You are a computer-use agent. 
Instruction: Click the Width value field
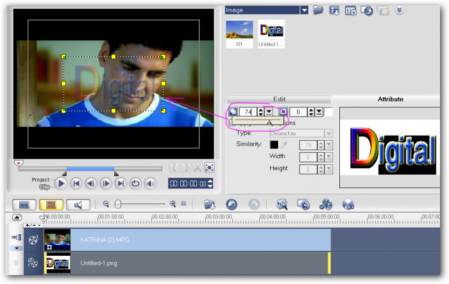(x=308, y=157)
